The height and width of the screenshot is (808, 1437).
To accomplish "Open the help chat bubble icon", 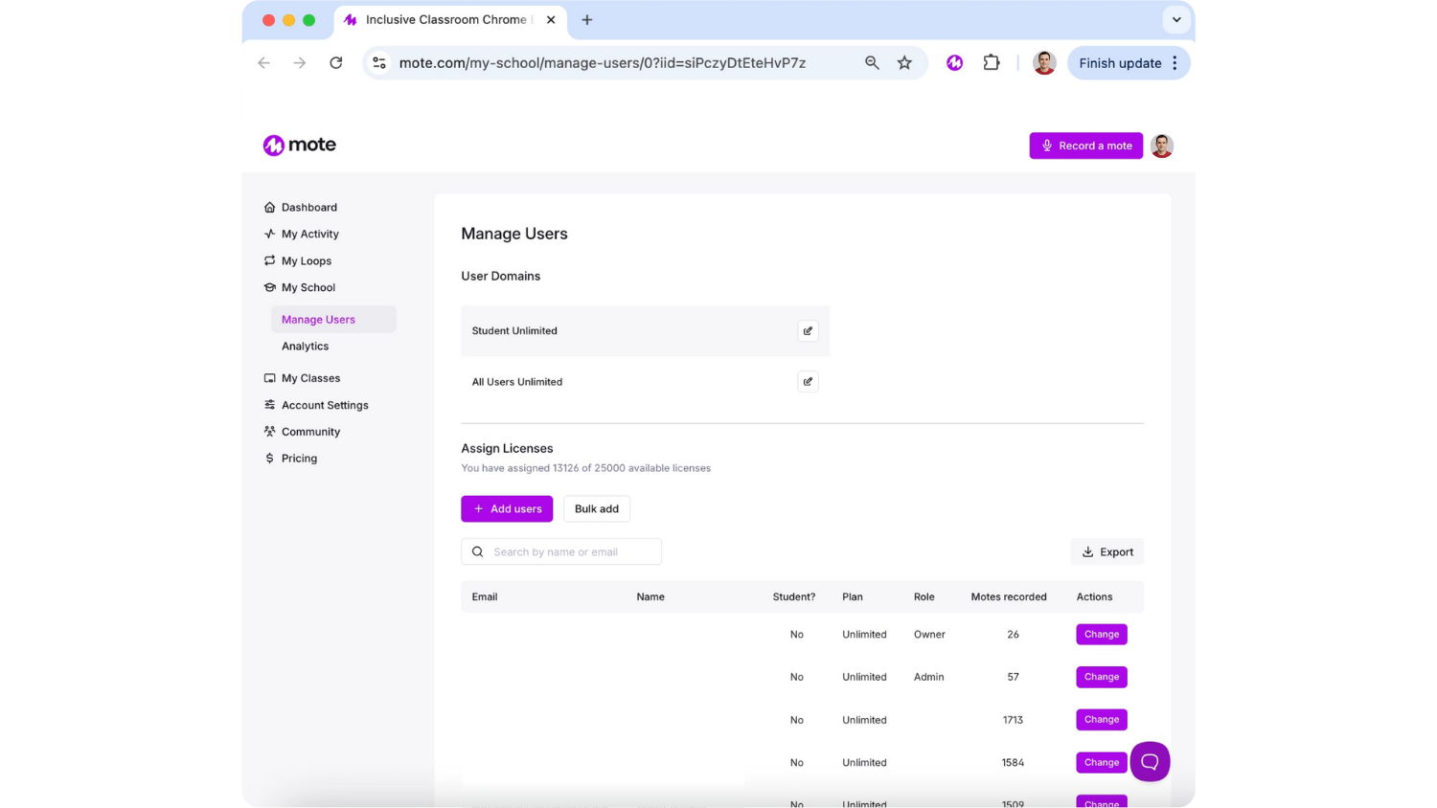I will [1150, 761].
